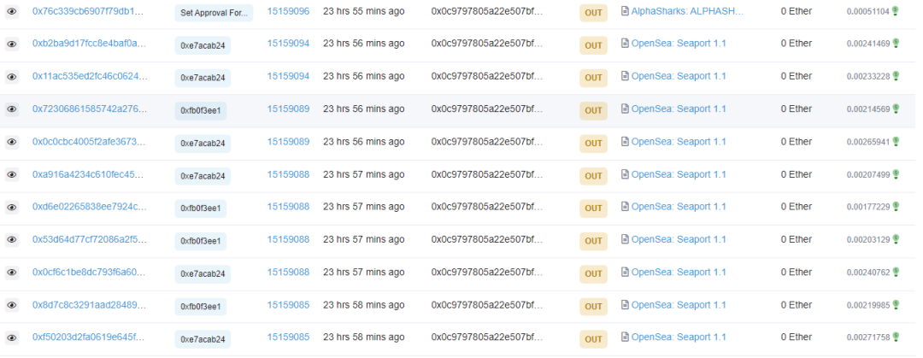The height and width of the screenshot is (358, 923).
Task: Open transaction 0x0c0cbc4005f2afe3673 details
Action: pos(90,141)
